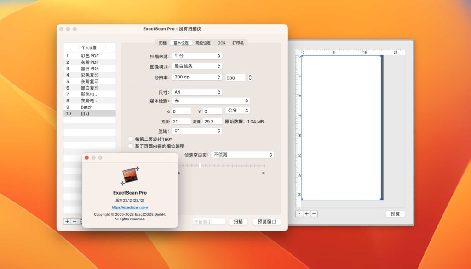Open the exactscan.com link in about window
The image size is (471, 269).
tap(130, 207)
